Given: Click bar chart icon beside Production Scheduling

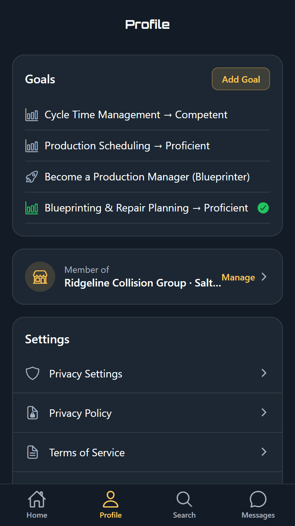Looking at the screenshot, I should [32, 146].
